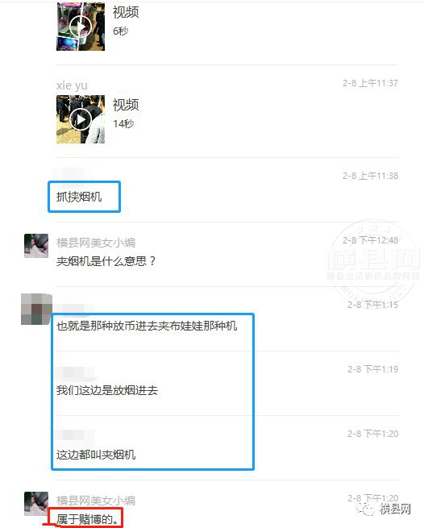
Task: Click the 视频 label of the 14秒 clip
Action: tap(126, 105)
